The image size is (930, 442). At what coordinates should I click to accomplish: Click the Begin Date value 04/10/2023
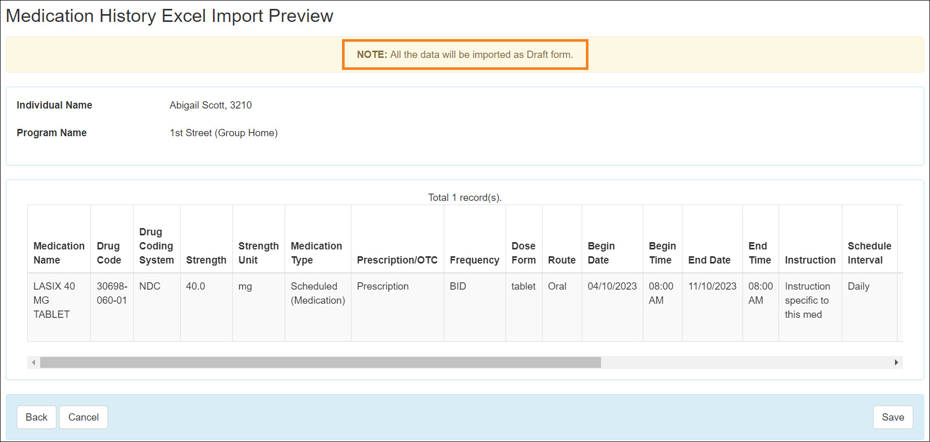[x=612, y=286]
